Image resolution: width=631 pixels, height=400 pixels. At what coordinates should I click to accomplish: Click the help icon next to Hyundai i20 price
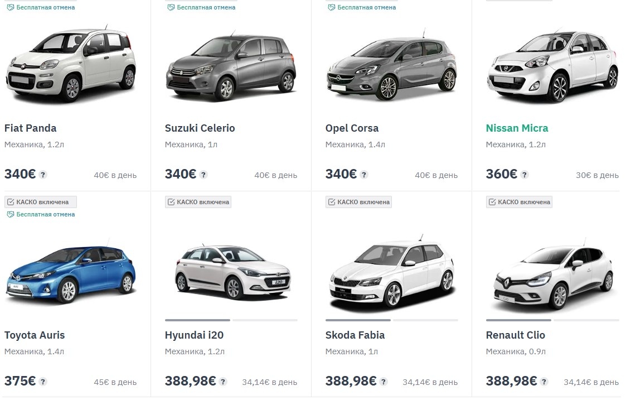click(x=223, y=383)
